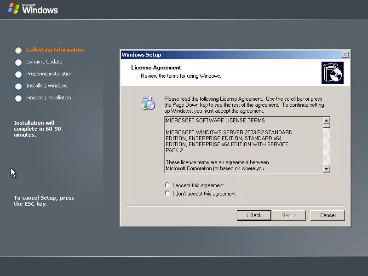
Task: Choose 'I don't accept this agreement' option
Action: [167, 193]
